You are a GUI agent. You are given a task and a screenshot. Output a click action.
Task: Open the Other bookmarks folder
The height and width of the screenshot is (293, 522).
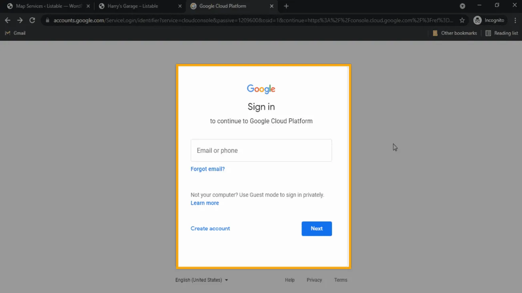click(455, 33)
